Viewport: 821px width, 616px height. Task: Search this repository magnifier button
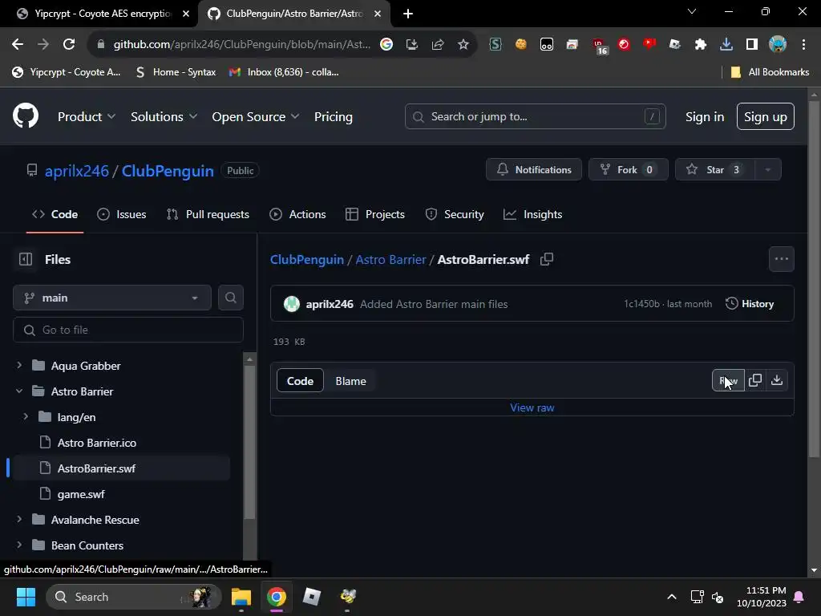[230, 298]
